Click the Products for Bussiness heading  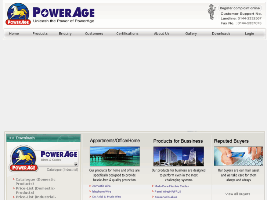[178, 141]
